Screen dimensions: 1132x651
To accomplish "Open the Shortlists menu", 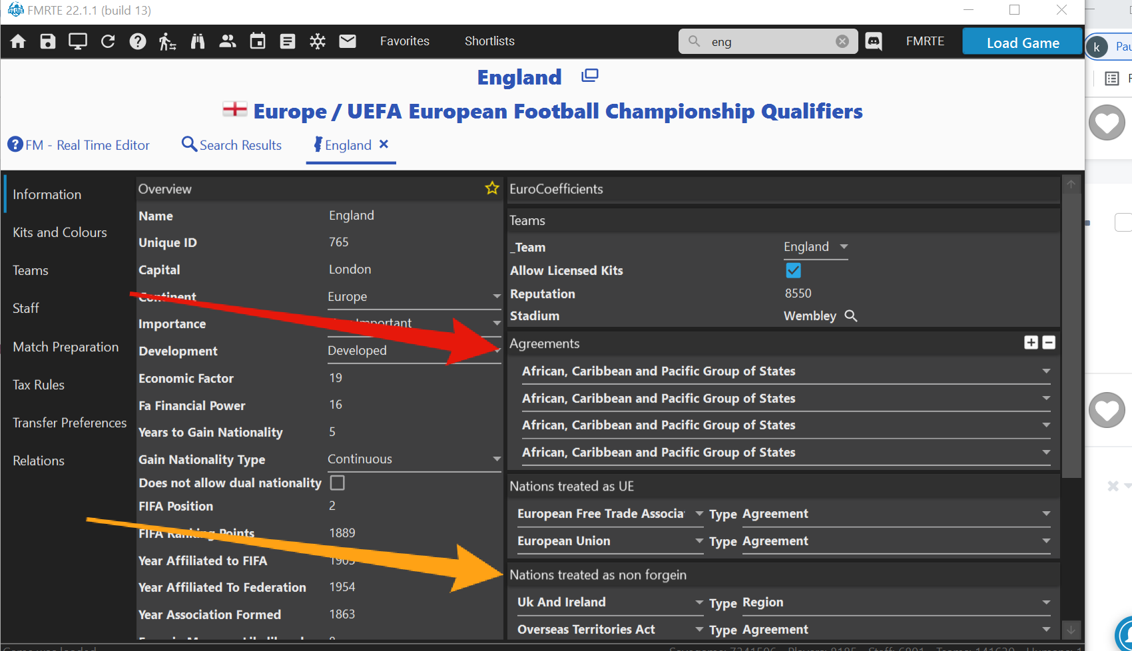I will pyautogui.click(x=489, y=41).
